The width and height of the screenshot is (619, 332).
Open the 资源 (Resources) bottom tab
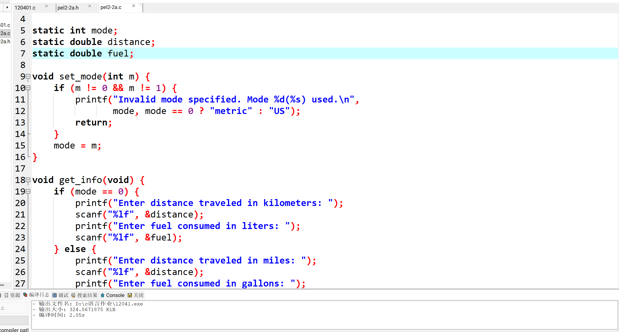(x=13, y=295)
